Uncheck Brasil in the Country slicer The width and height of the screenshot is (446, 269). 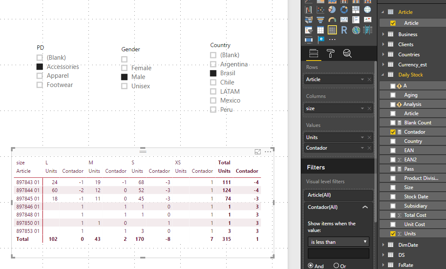pos(213,73)
